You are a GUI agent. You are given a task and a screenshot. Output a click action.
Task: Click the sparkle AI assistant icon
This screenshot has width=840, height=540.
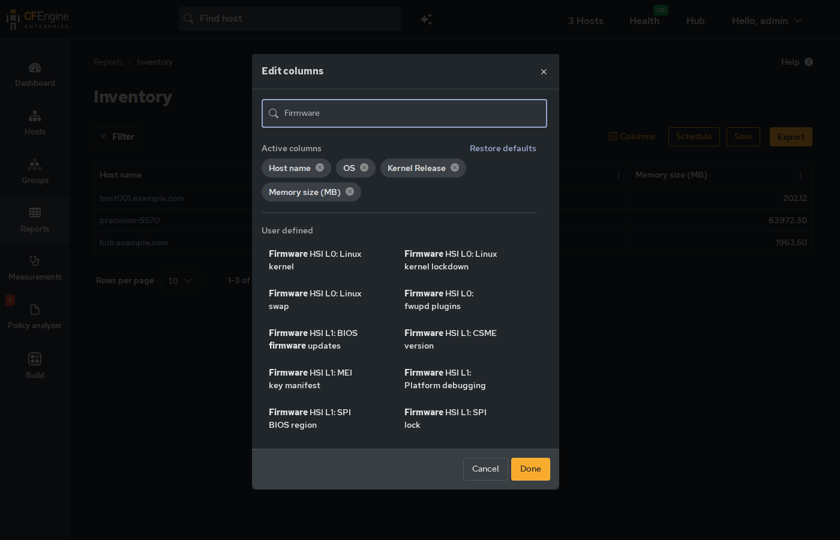point(426,19)
